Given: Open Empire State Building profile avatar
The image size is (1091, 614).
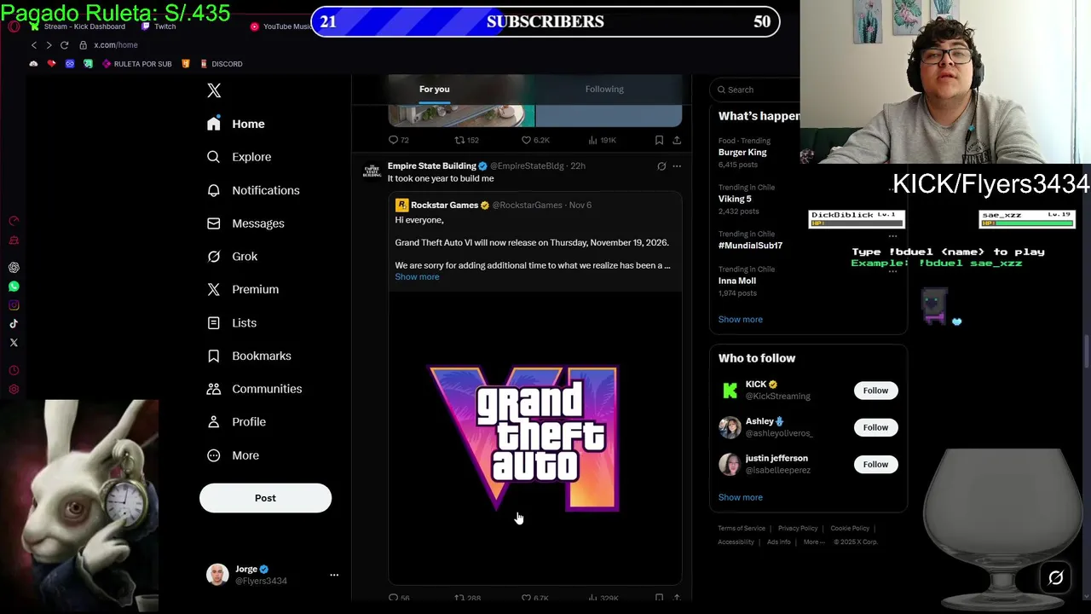Looking at the screenshot, I should click(372, 171).
